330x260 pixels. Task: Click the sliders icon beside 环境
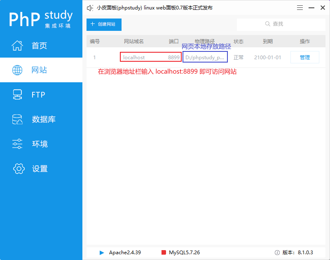[17, 144]
